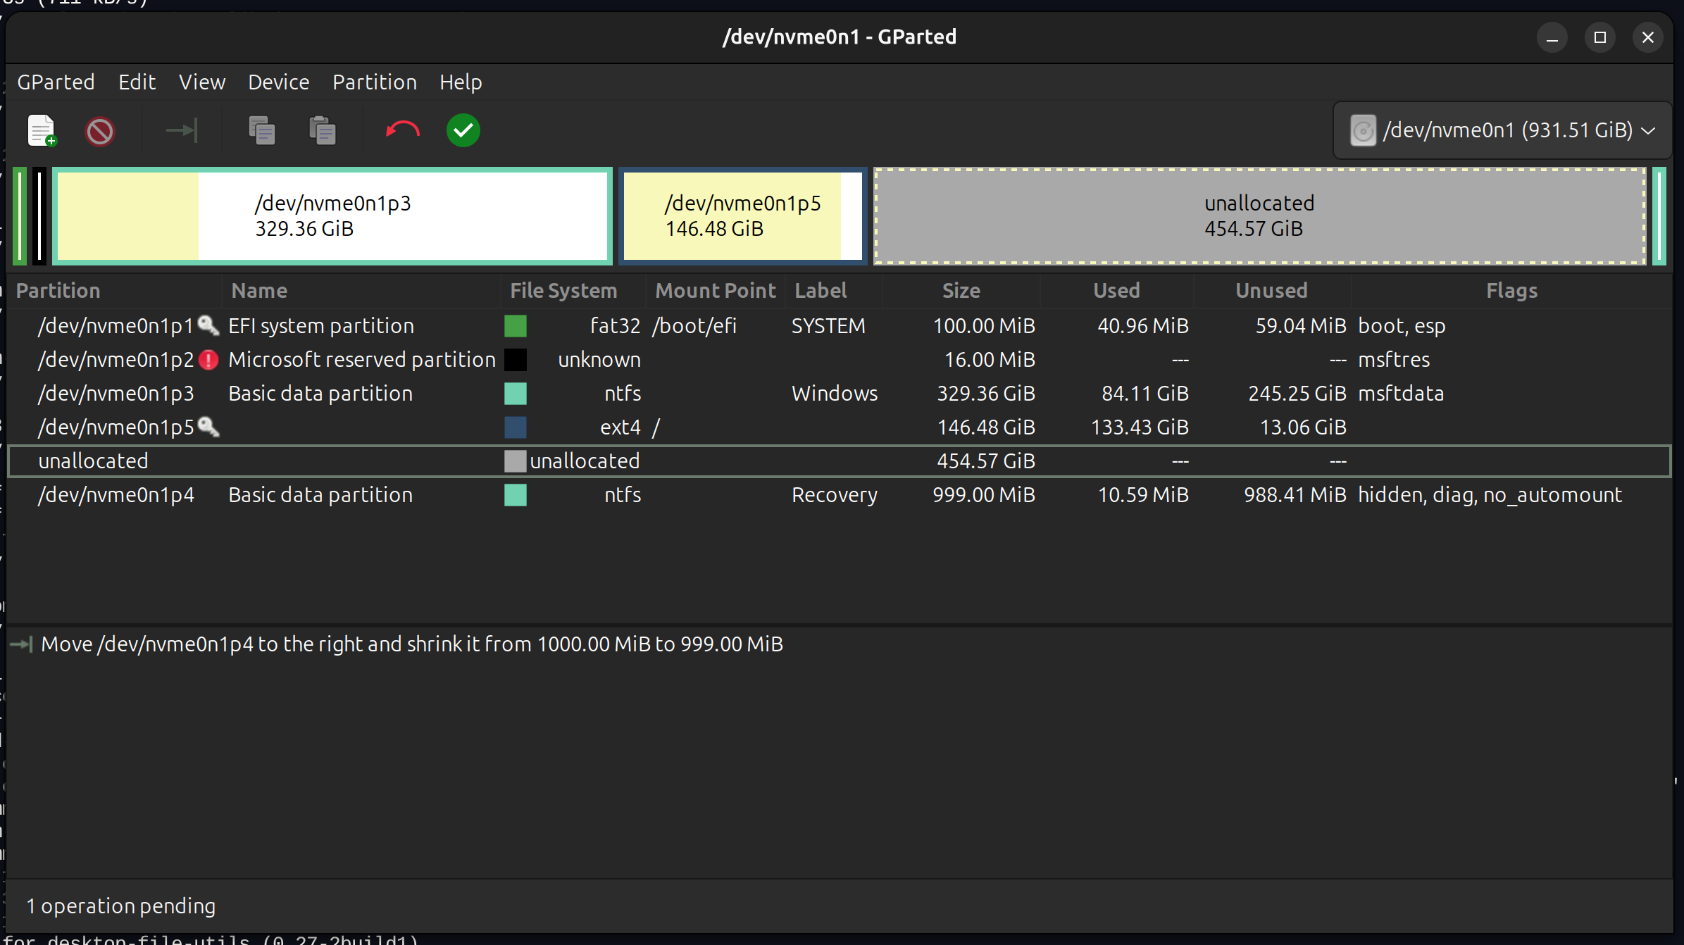Click the Delete partition toolbar icon

tap(100, 131)
